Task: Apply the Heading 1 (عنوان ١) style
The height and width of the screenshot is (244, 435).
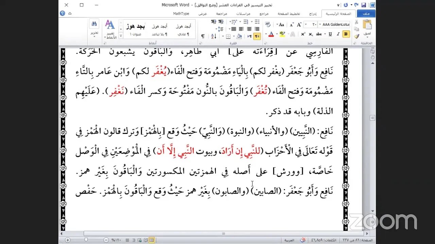Action: pyautogui.click(x=135, y=29)
